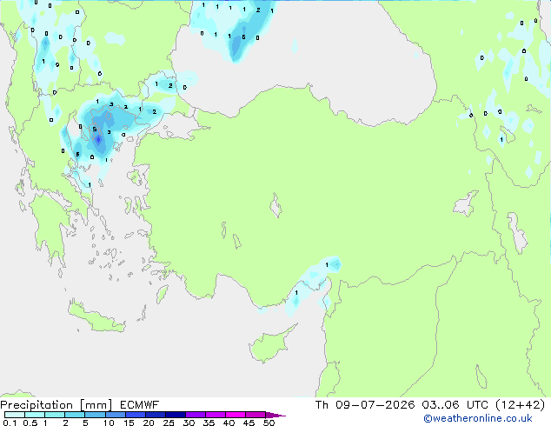
Task: Click the "Precipitation [mm]" title text
Action: (x=56, y=405)
